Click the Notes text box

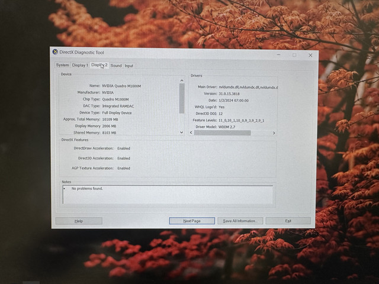pos(168,195)
